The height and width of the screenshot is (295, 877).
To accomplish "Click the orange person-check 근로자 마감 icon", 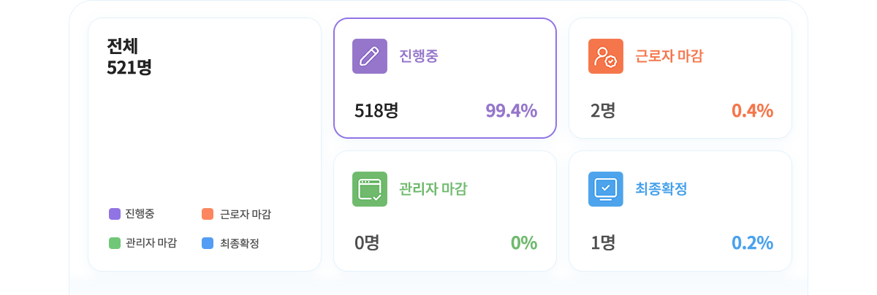I will (x=606, y=56).
